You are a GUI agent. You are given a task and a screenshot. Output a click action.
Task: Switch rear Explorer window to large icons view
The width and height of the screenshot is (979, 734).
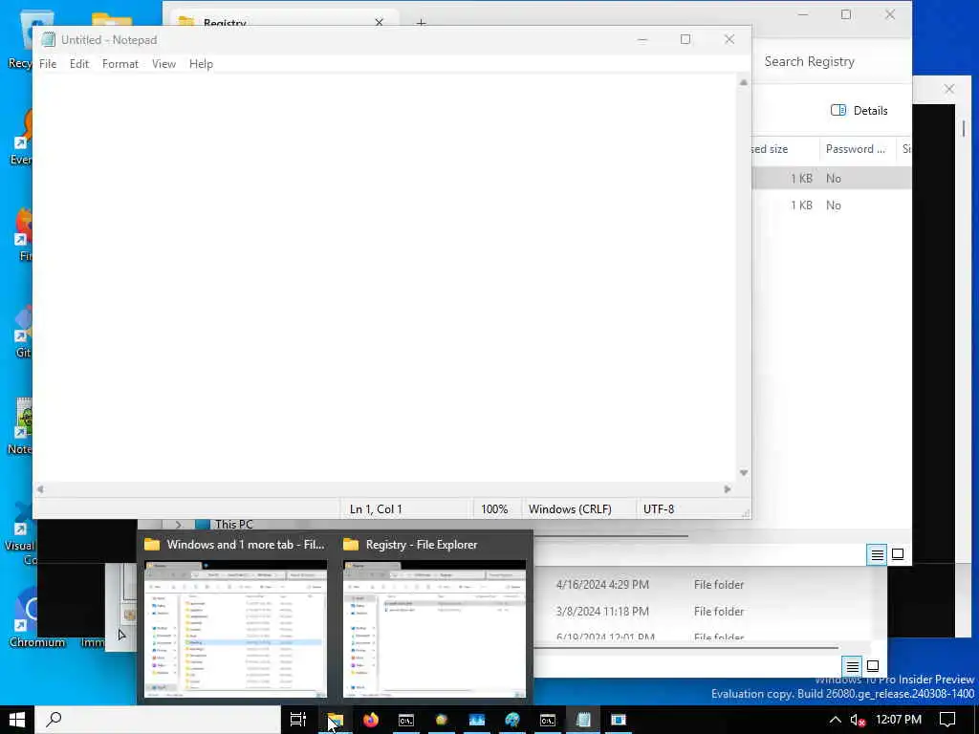pos(873,666)
